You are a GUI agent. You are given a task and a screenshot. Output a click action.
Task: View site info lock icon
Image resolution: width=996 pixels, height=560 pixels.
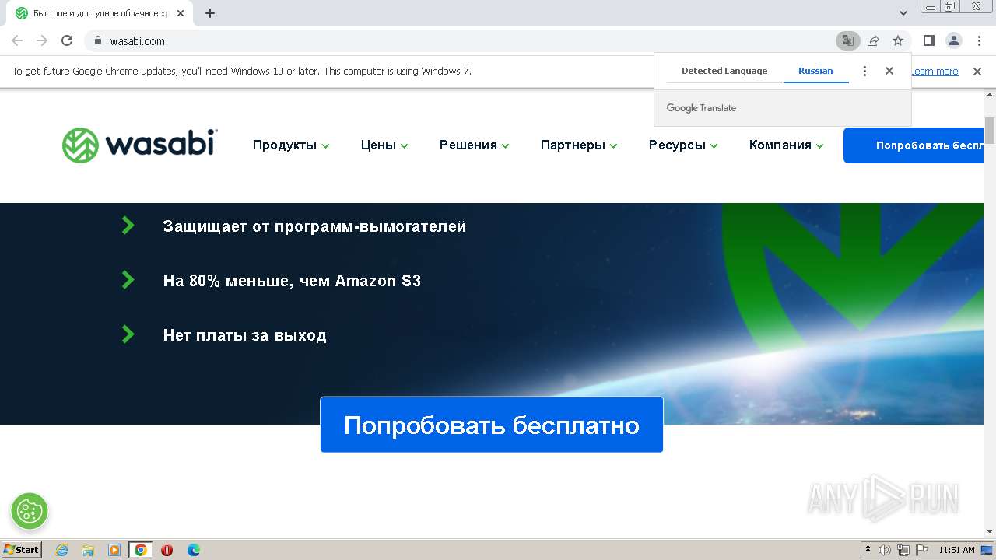pyautogui.click(x=98, y=40)
